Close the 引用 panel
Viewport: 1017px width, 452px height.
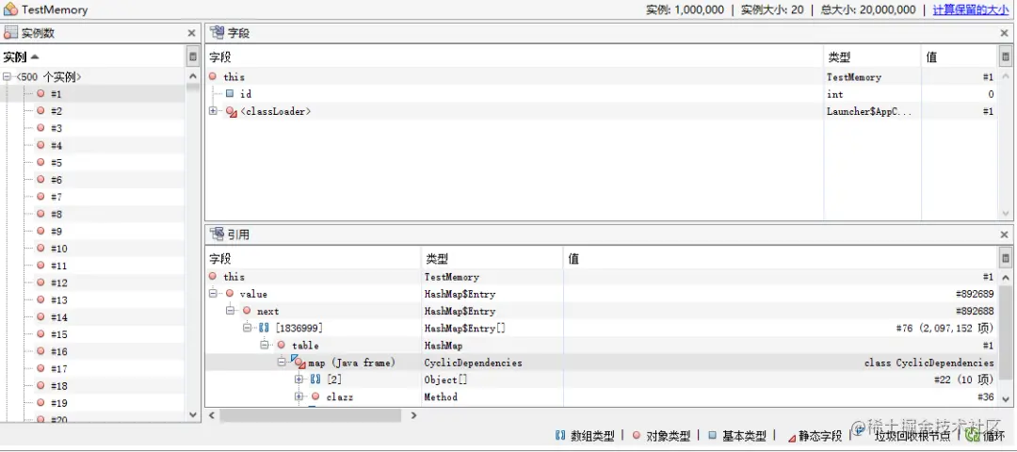[x=1004, y=234]
